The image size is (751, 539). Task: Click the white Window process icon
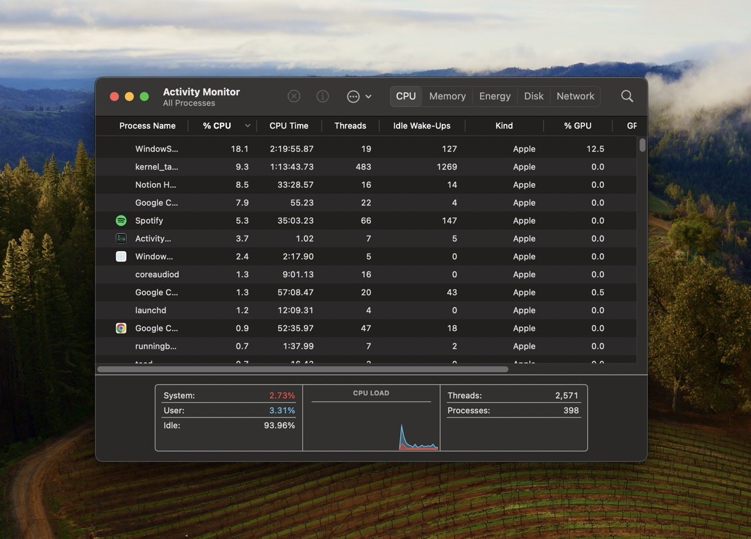pos(121,257)
